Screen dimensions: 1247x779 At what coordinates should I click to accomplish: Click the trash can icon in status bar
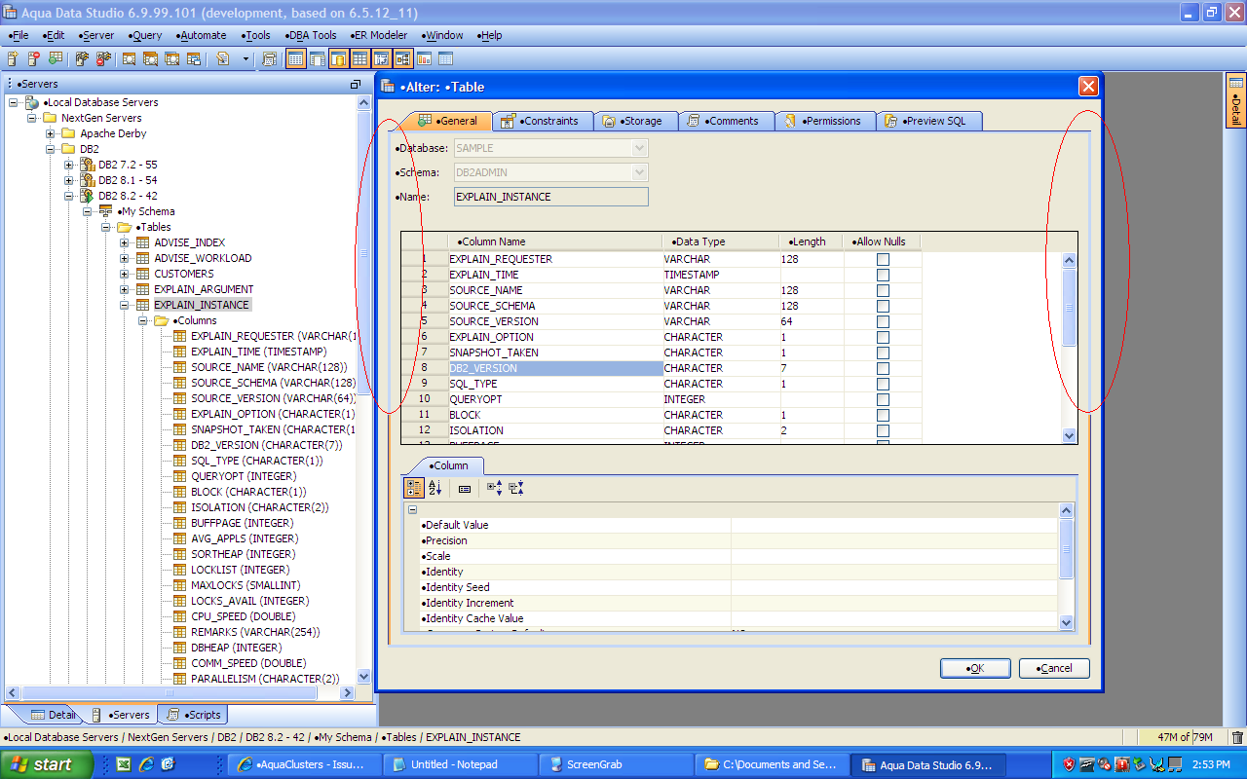pos(1237,737)
